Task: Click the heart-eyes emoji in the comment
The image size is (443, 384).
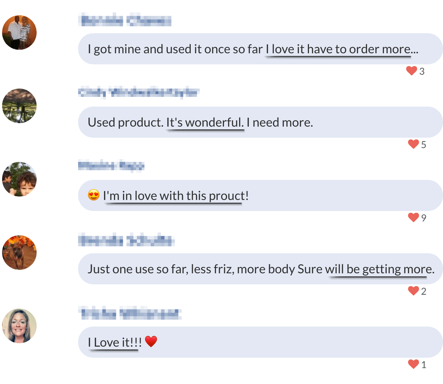Action: coord(94,195)
